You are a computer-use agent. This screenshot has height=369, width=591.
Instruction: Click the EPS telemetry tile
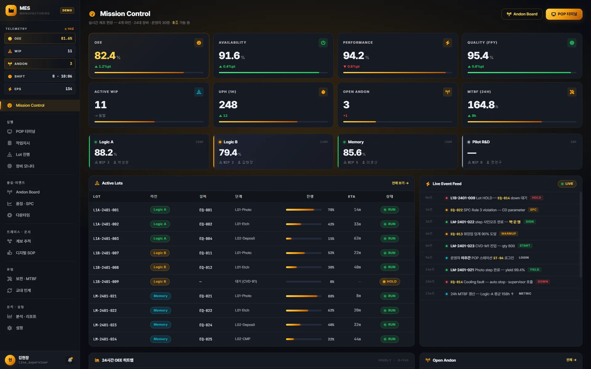[40, 89]
